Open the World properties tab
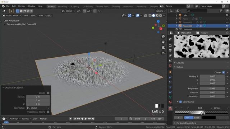Viewport: 230px width, 129px height. coord(170,65)
